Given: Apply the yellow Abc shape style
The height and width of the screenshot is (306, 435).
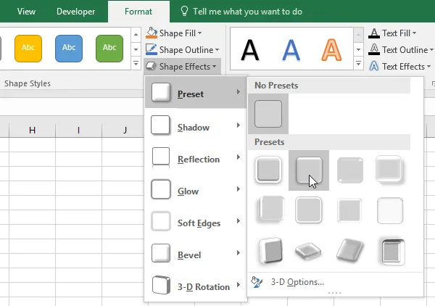Looking at the screenshot, I should pyautogui.click(x=28, y=49).
